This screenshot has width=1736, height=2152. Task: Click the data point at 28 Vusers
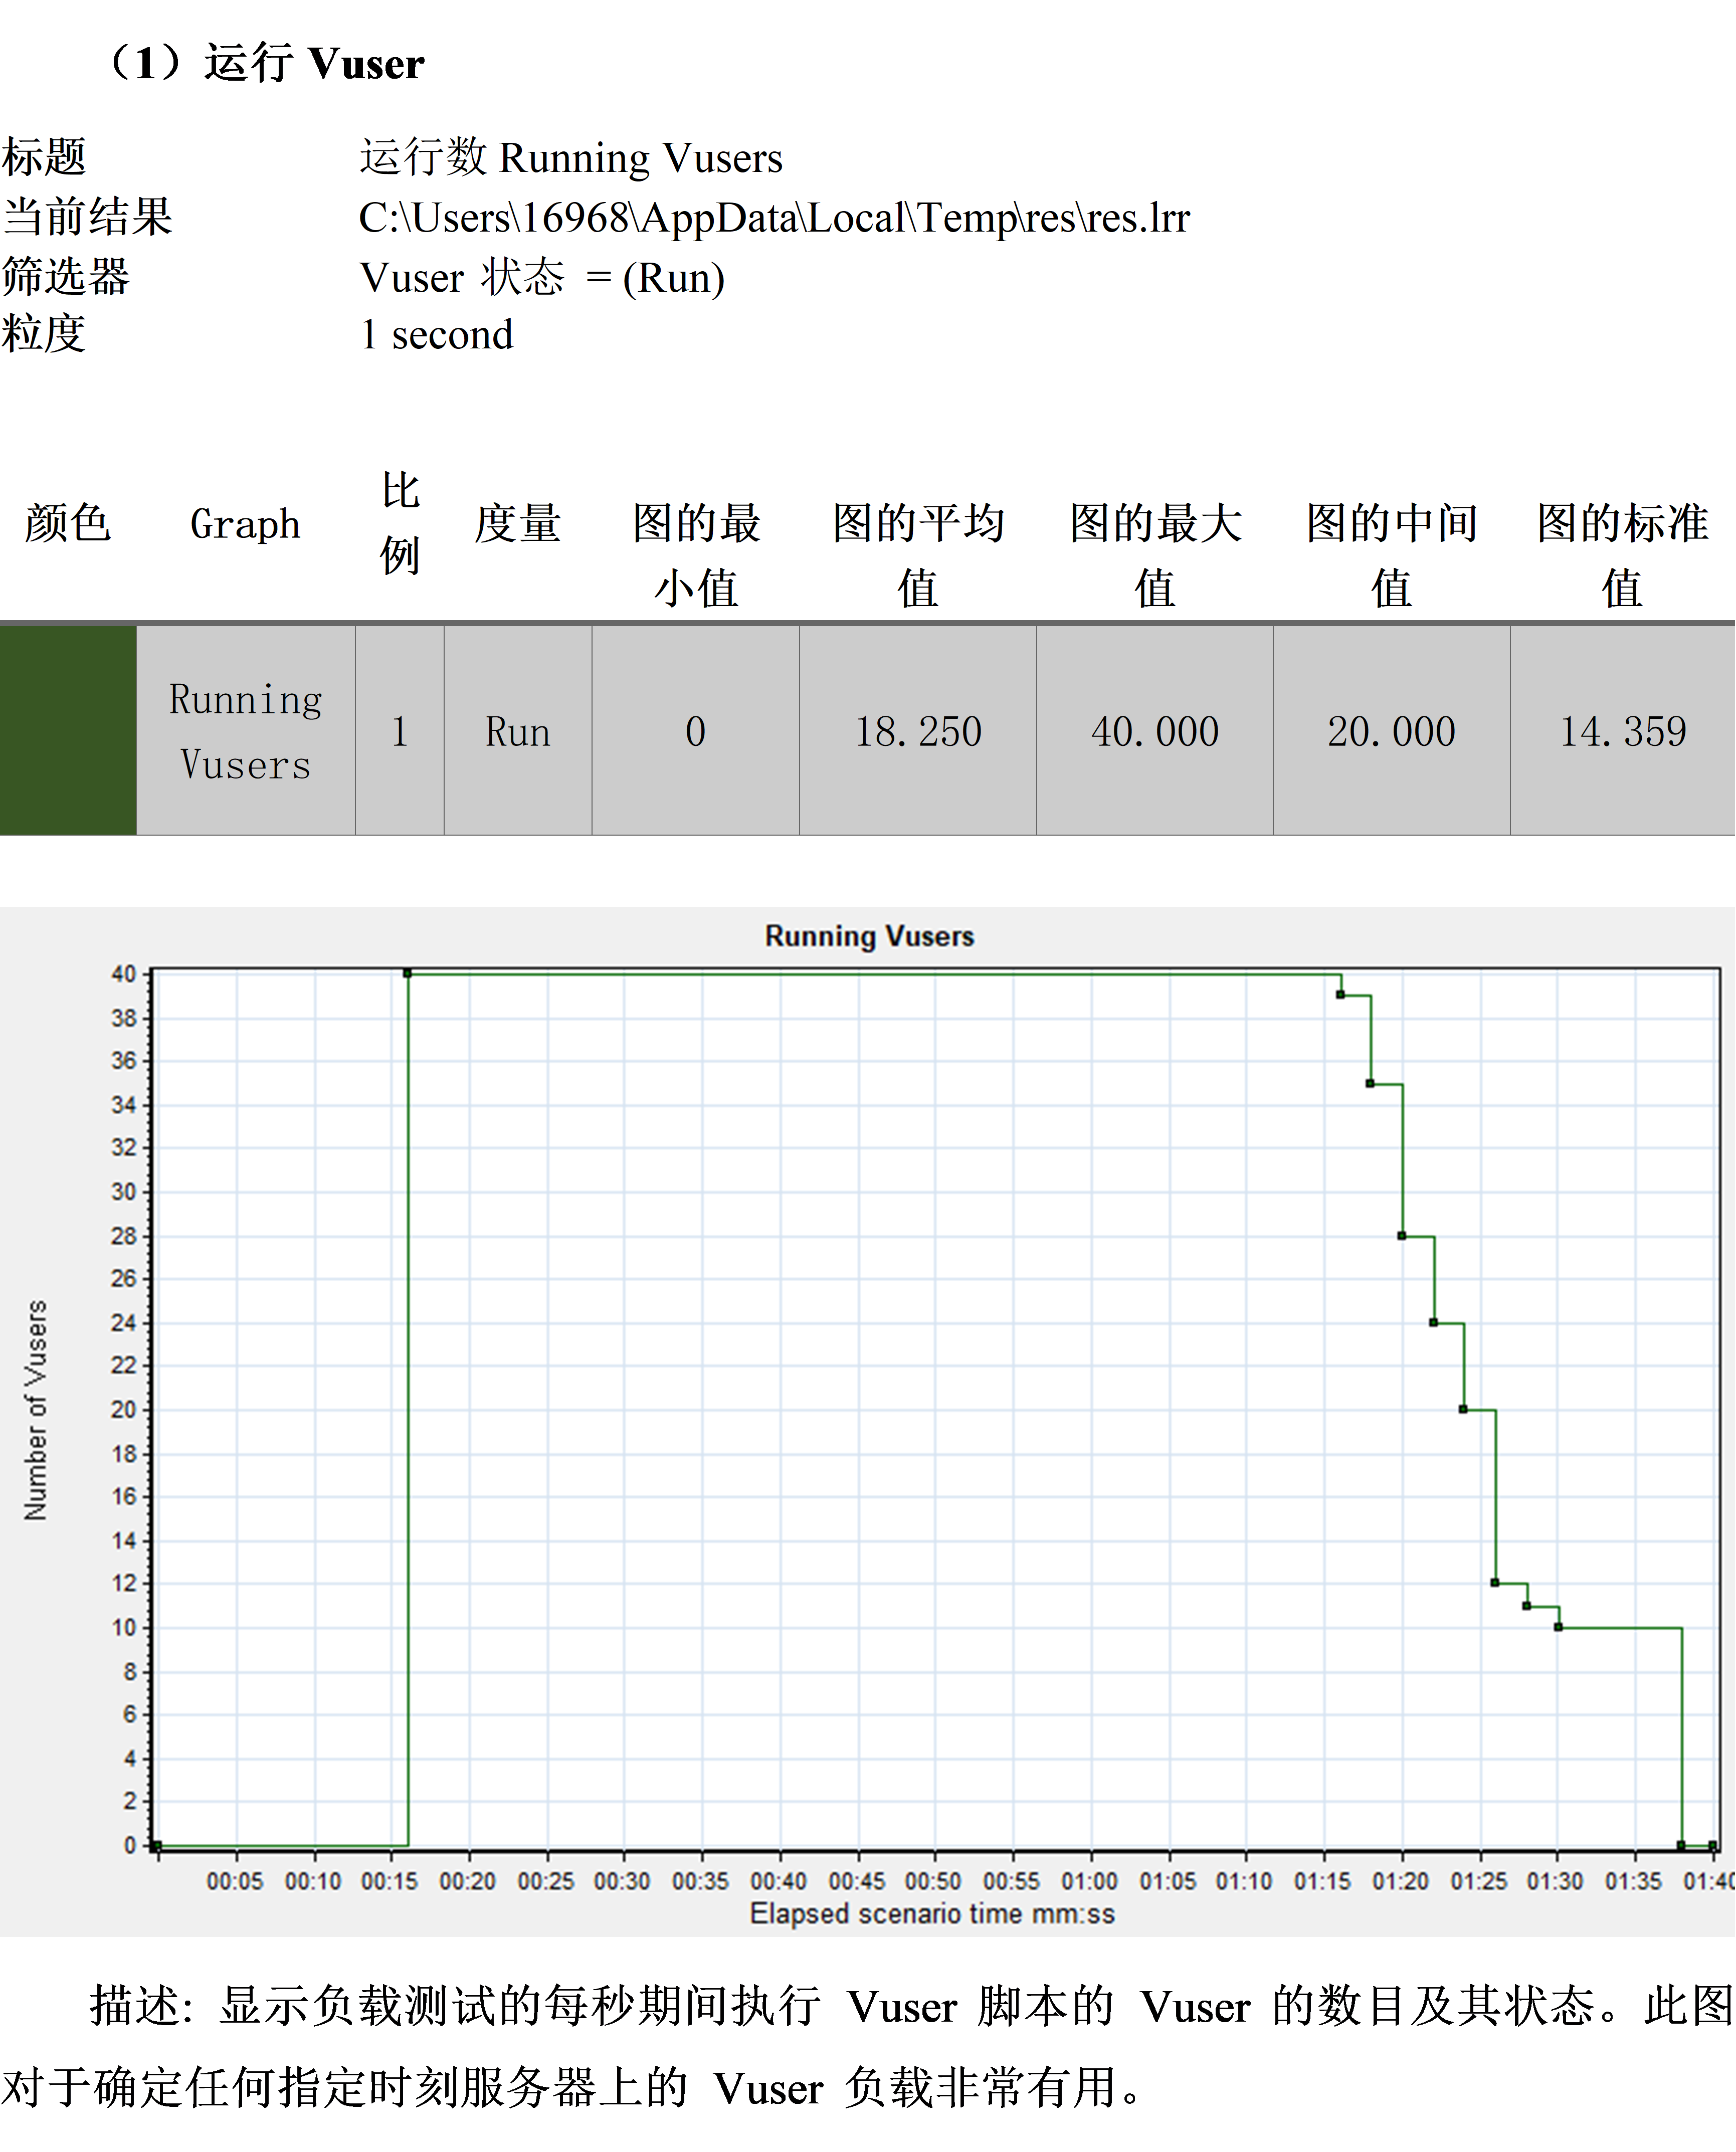[1402, 1236]
